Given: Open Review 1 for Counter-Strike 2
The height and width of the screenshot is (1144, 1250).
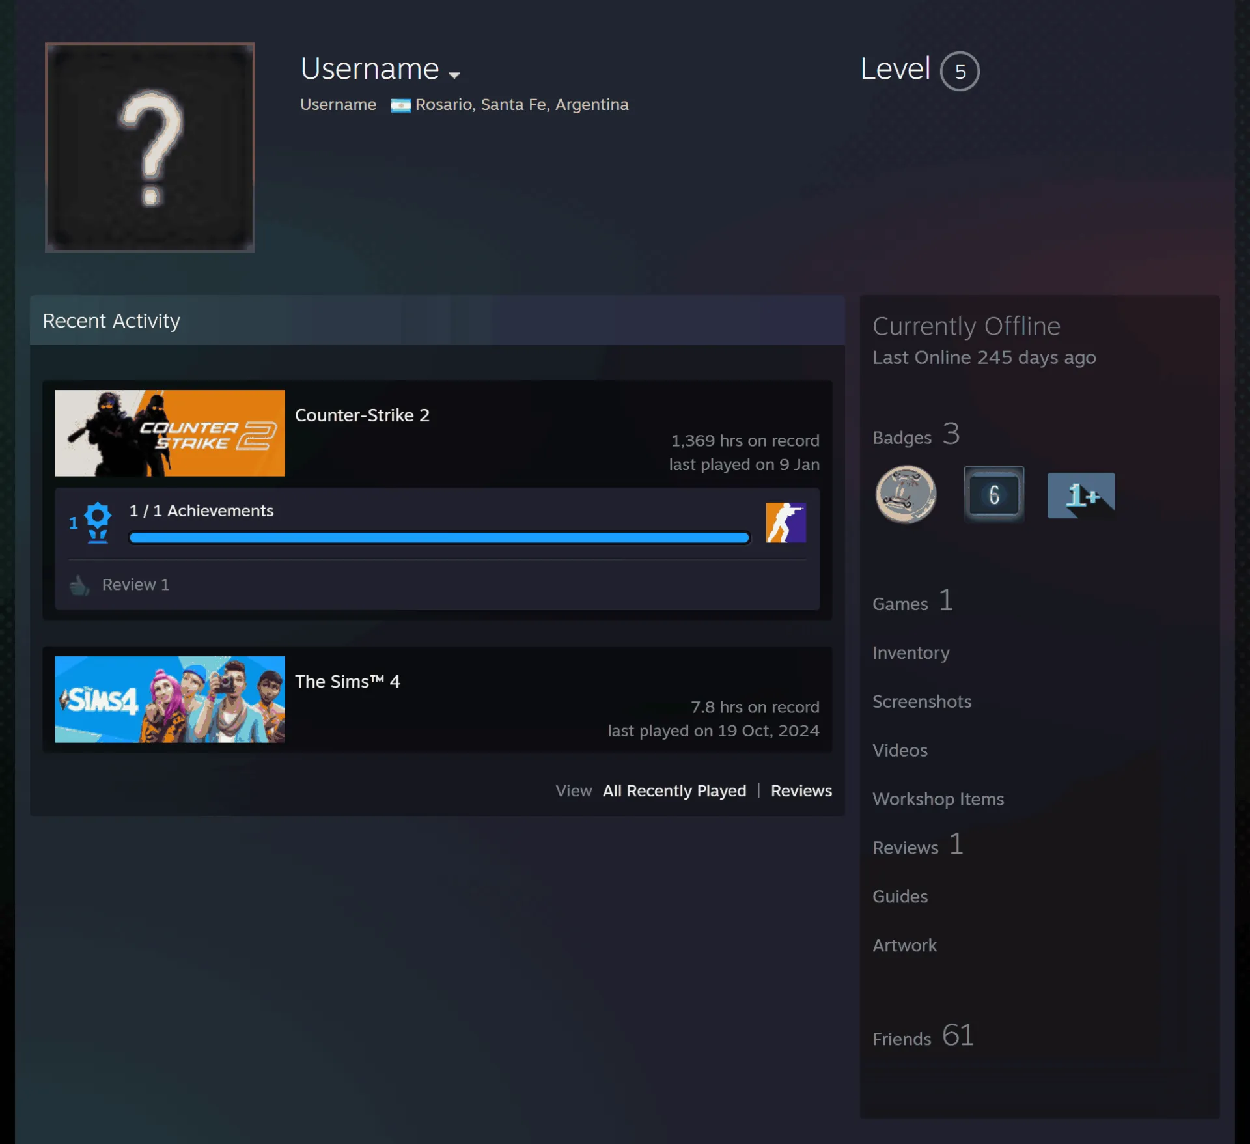Looking at the screenshot, I should (x=135, y=585).
